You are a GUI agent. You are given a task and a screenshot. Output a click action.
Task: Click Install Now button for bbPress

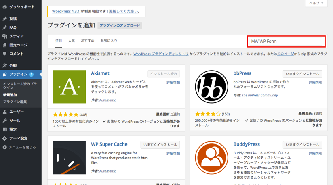click(x=302, y=74)
